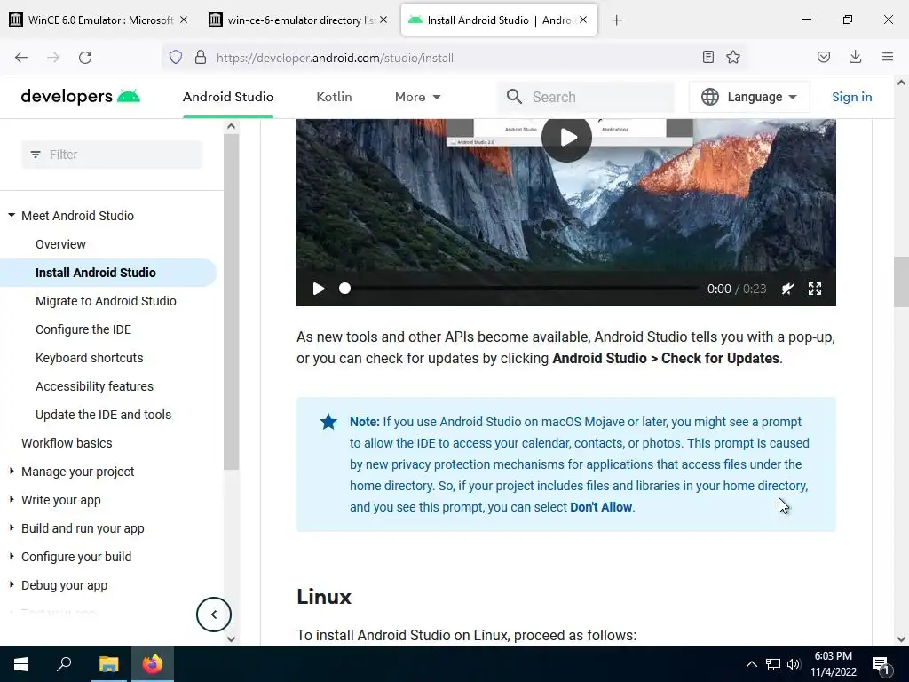Open the notification center icon
This screenshot has width=909, height=682.
[881, 665]
